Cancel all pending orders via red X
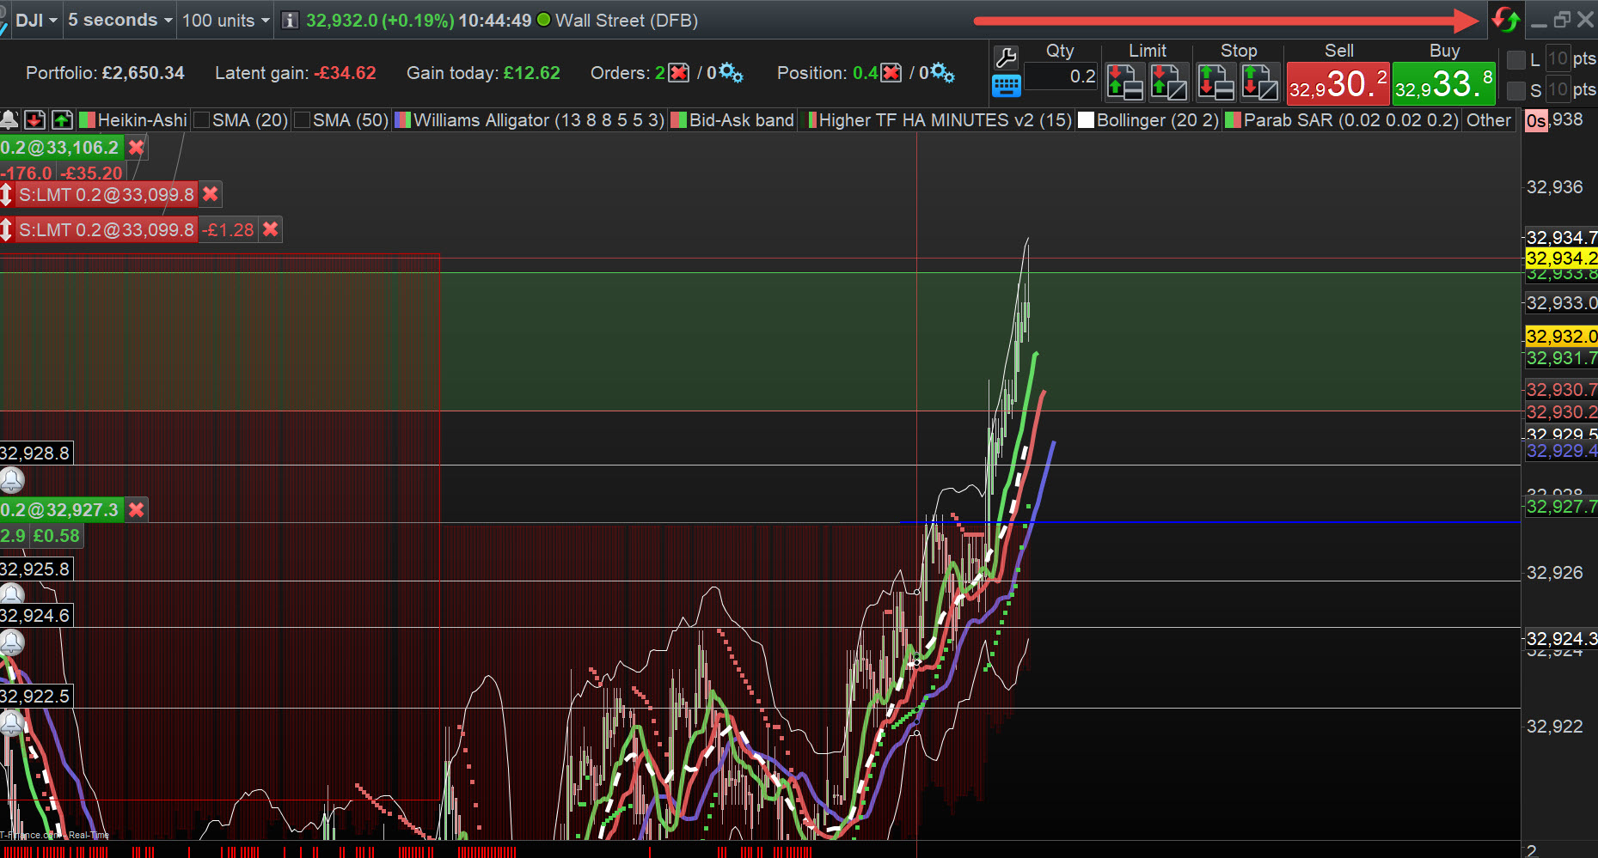 (x=679, y=73)
